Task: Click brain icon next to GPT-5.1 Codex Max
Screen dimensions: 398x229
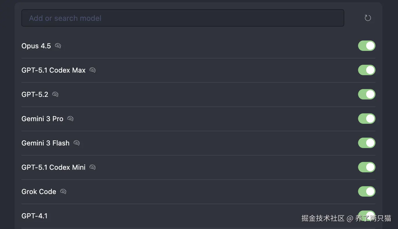Action: 93,70
